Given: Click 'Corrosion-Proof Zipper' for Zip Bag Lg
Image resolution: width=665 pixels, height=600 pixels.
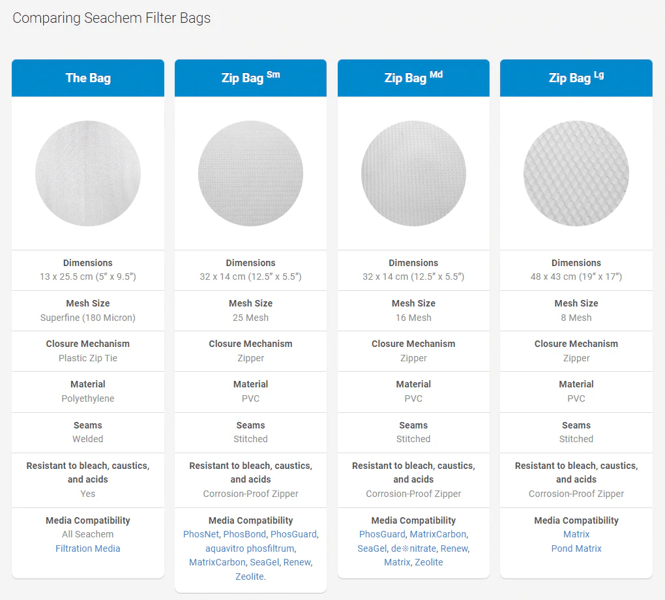Looking at the screenshot, I should (x=576, y=494).
